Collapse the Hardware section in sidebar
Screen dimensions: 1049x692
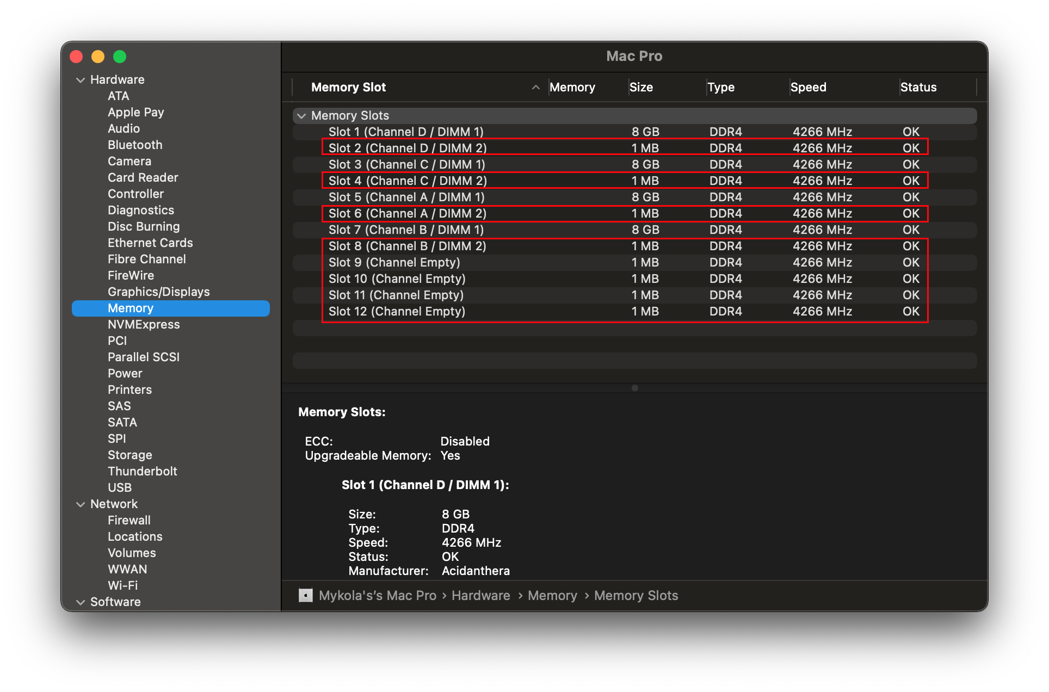(x=81, y=80)
